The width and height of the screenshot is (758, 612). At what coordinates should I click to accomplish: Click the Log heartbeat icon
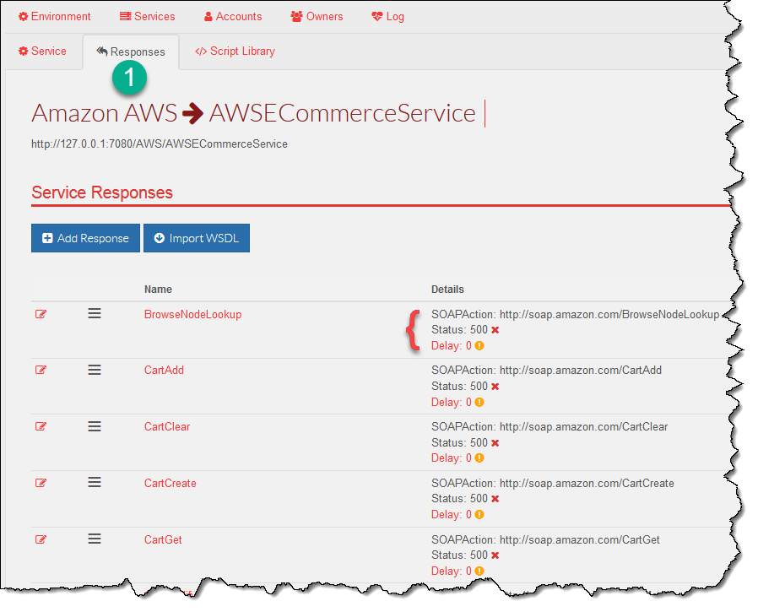click(377, 16)
